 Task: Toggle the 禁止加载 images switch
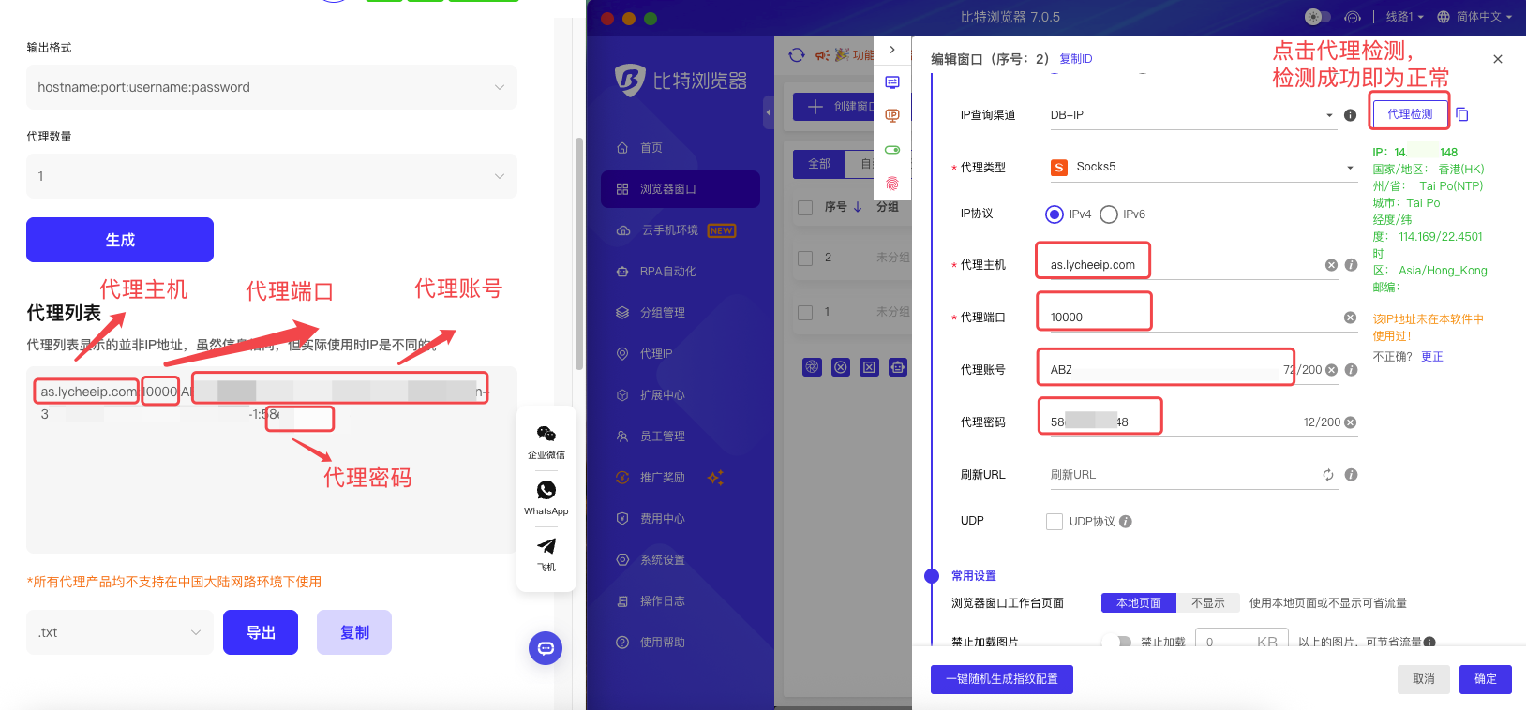1116,642
